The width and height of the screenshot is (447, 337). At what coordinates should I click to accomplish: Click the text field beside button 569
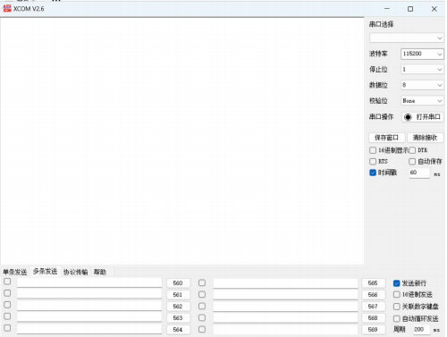tap(285, 330)
